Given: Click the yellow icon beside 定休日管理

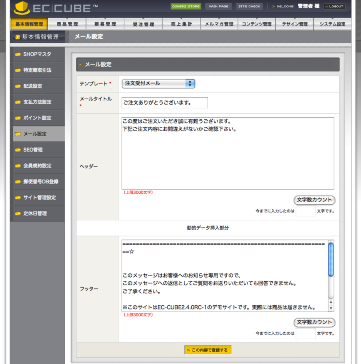Looking at the screenshot, I should click(x=18, y=214).
